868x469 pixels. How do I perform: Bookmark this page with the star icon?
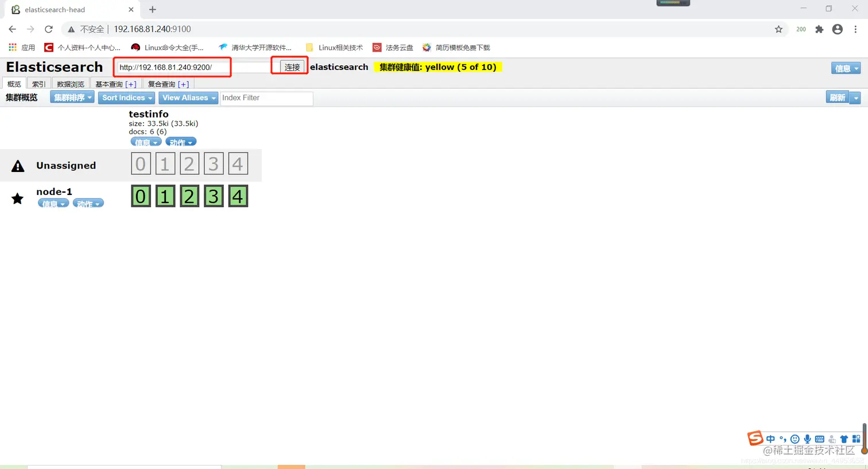coord(778,29)
